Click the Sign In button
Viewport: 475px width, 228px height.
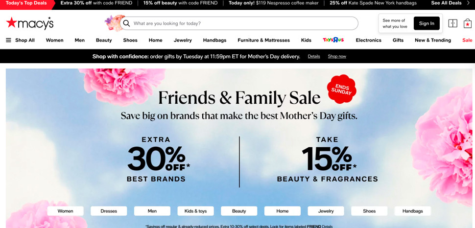[x=427, y=23]
